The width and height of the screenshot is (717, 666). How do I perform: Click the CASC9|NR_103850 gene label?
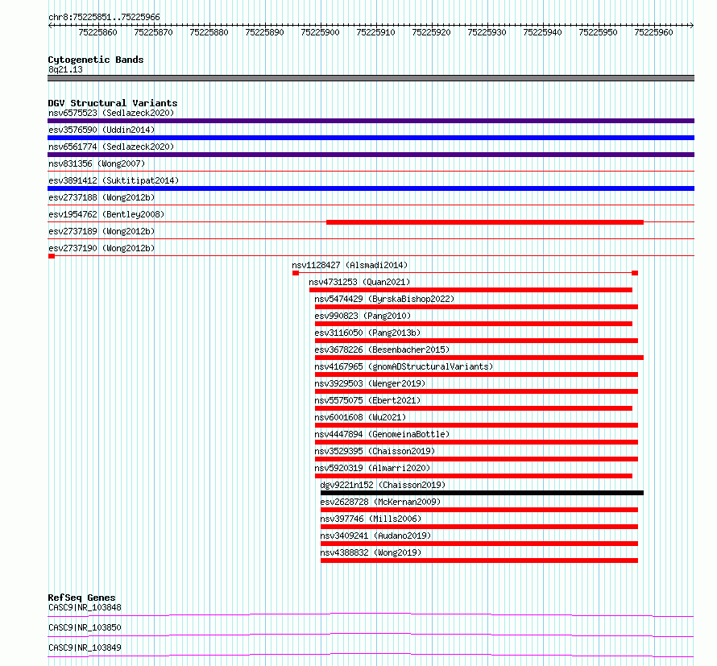point(85,627)
